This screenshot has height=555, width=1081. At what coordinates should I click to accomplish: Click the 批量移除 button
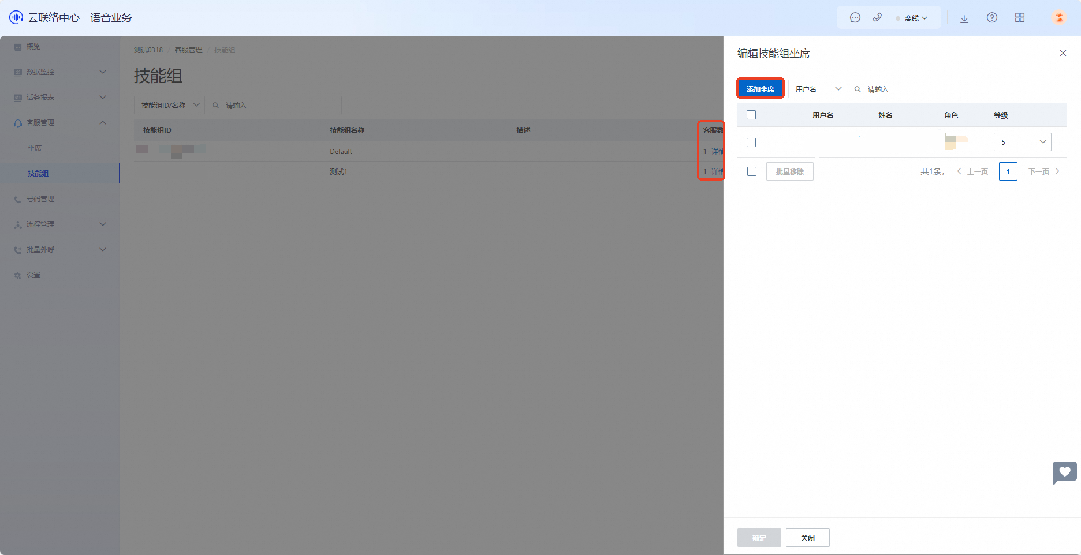point(790,171)
